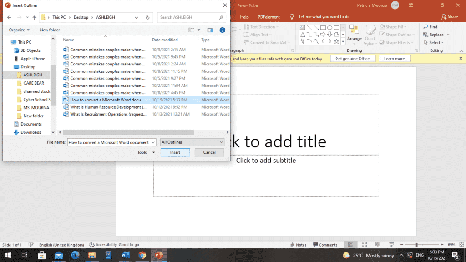466x262 pixels.
Task: Adjust the zoom slider in status bar
Action: click(417, 244)
